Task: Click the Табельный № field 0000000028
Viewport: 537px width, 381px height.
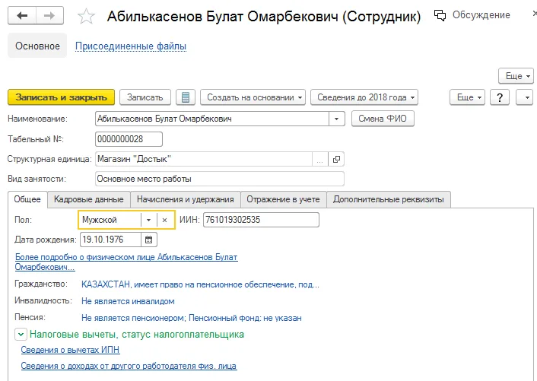Action: [129, 139]
